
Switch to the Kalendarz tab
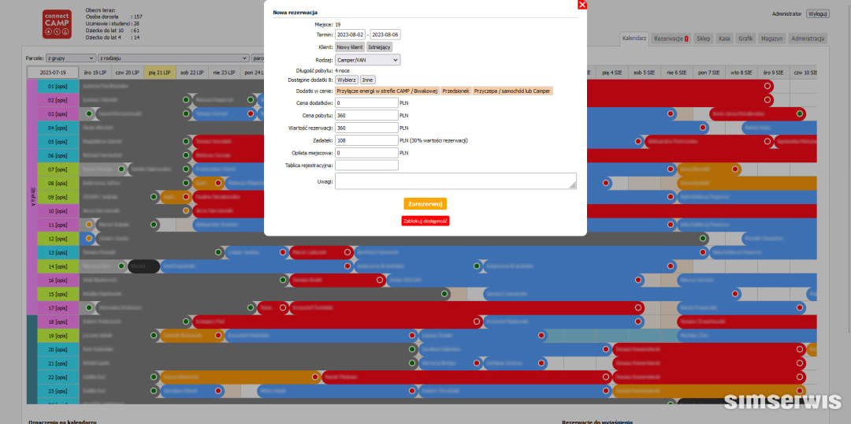634,39
